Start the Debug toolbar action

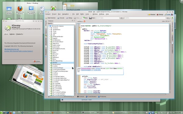[x=69, y=18]
